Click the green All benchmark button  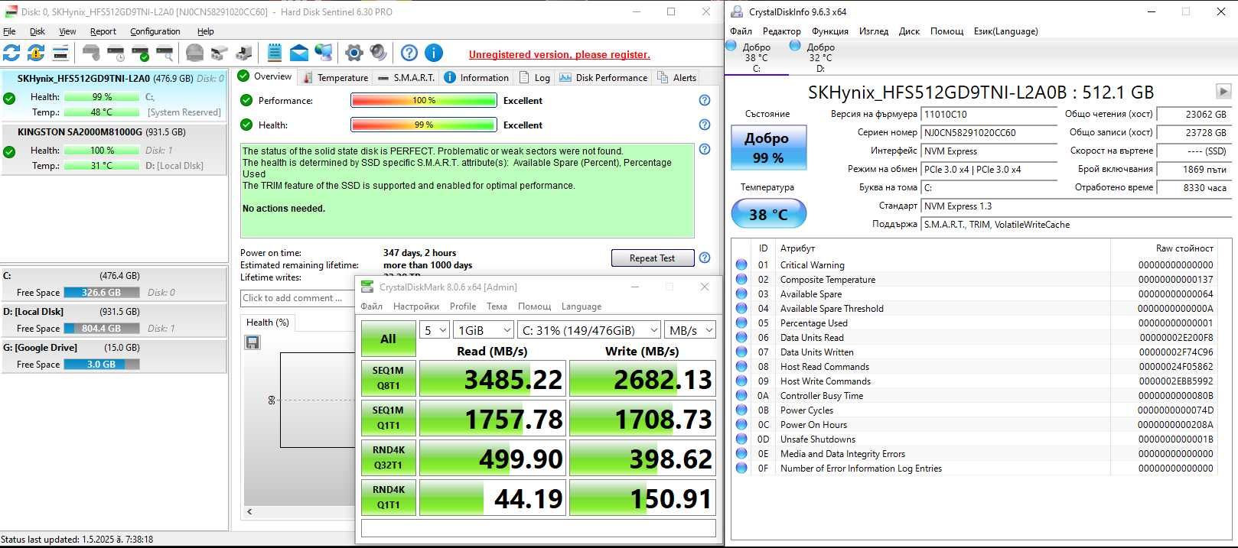(x=389, y=339)
